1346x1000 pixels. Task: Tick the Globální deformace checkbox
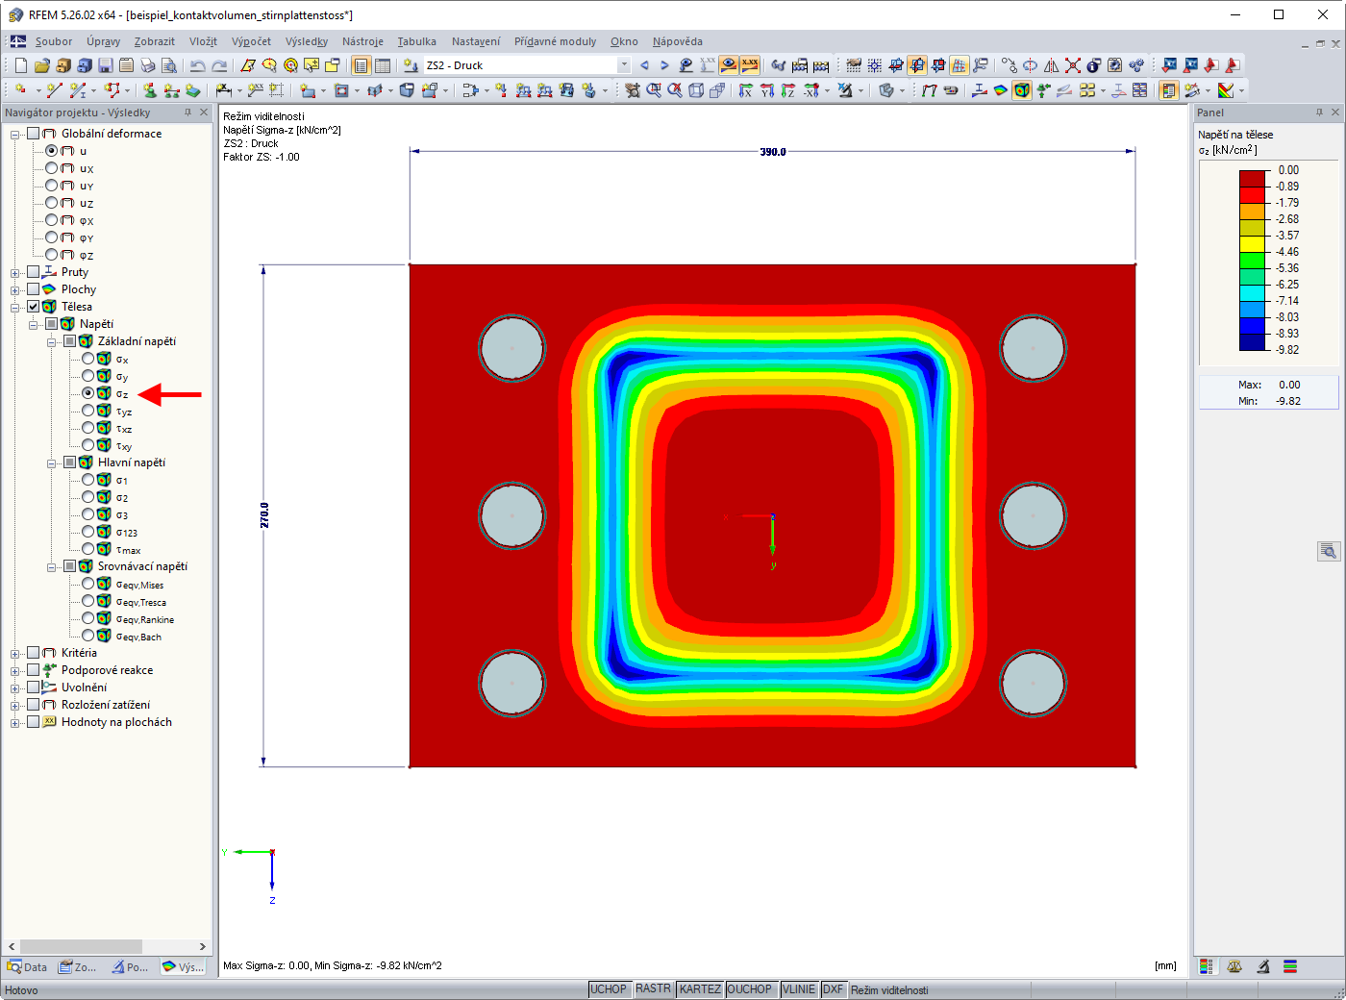34,134
